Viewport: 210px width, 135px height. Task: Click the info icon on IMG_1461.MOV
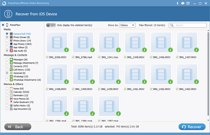point(144,82)
